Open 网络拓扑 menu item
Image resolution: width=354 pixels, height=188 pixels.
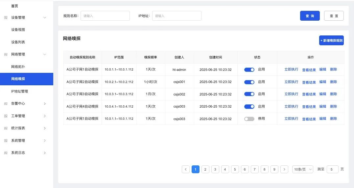18,67
